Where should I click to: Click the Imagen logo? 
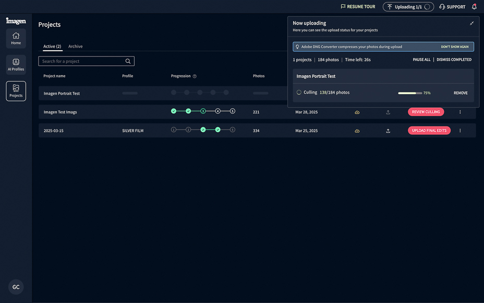16,21
